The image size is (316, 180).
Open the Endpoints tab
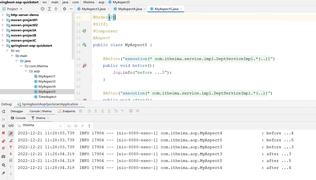click(67, 111)
